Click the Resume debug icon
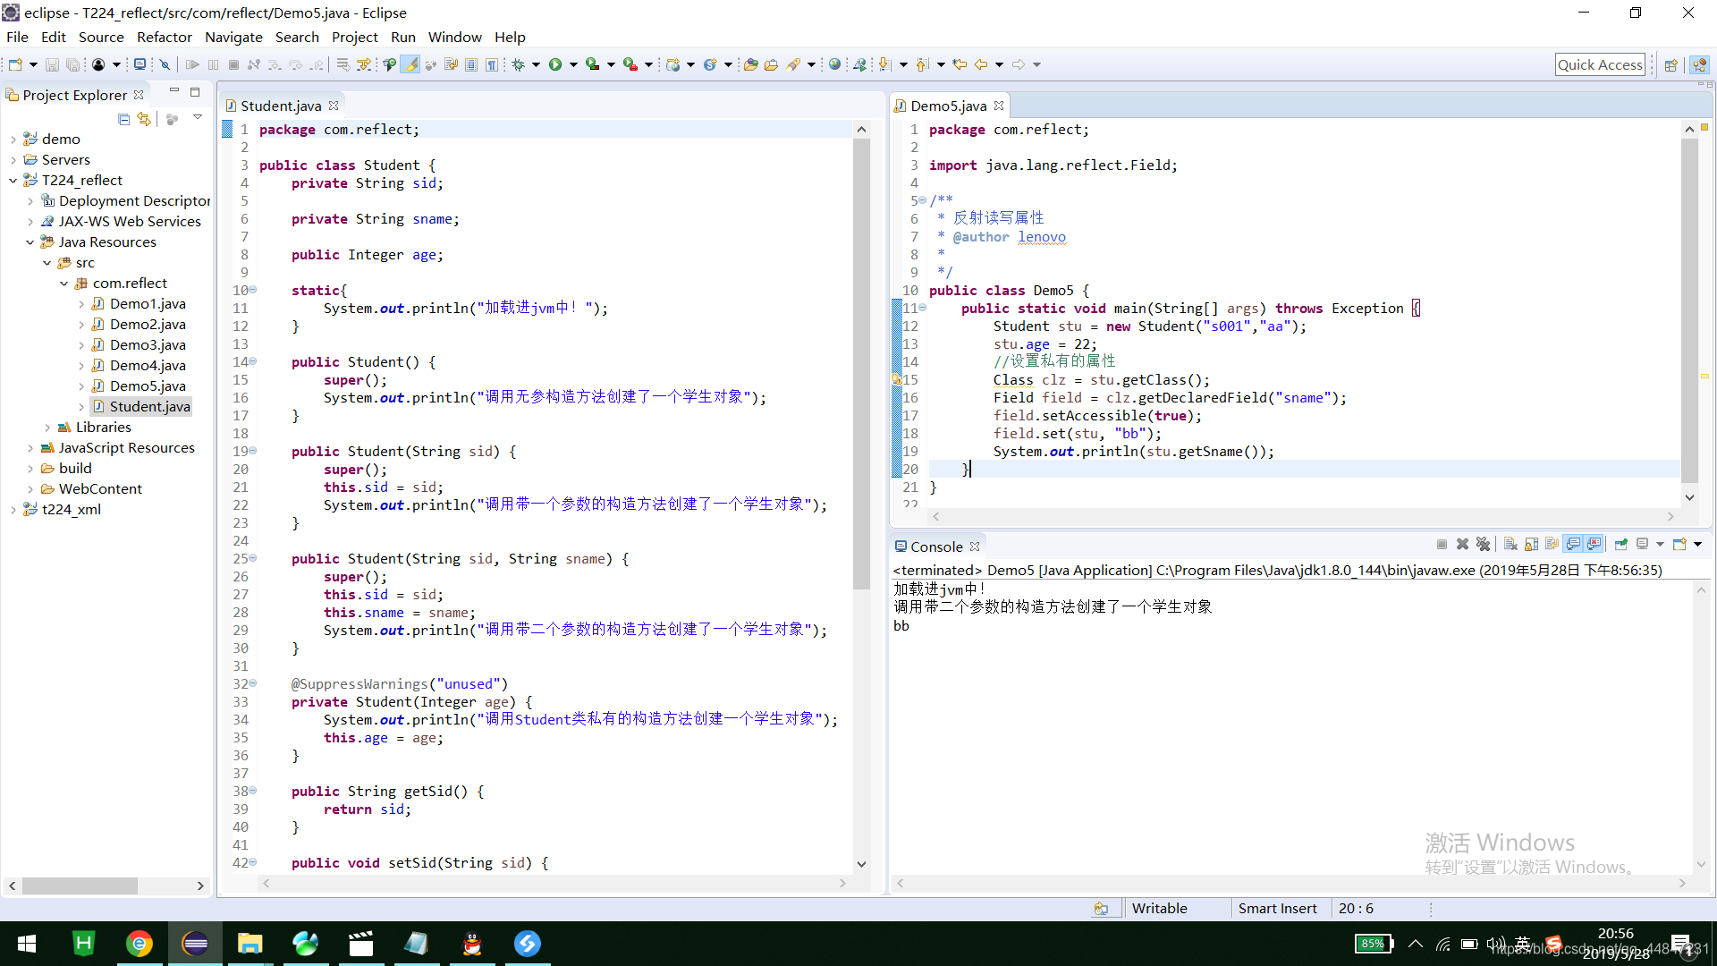Image resolution: width=1717 pixels, height=966 pixels. coord(192,64)
